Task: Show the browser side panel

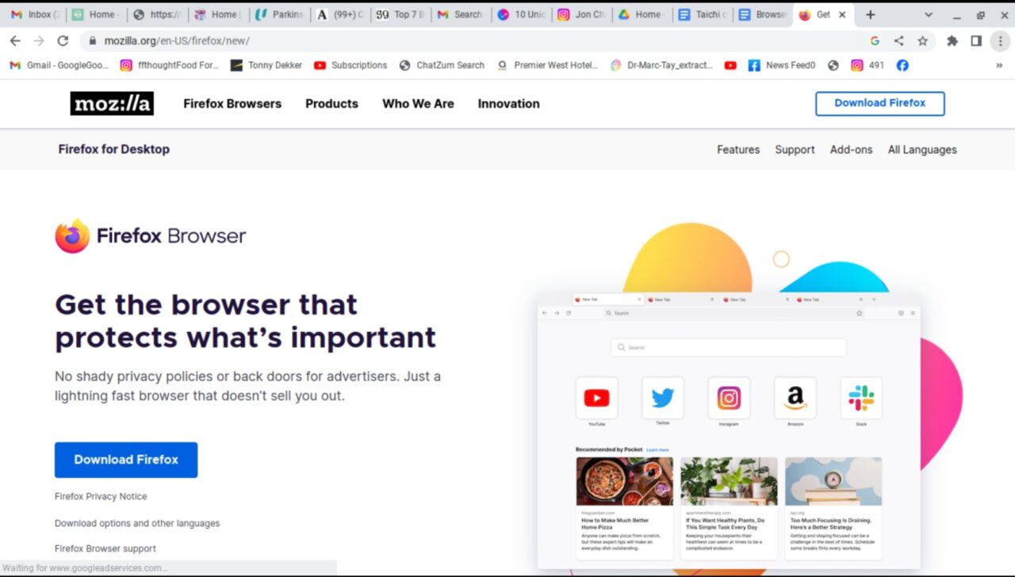Action: coord(976,40)
